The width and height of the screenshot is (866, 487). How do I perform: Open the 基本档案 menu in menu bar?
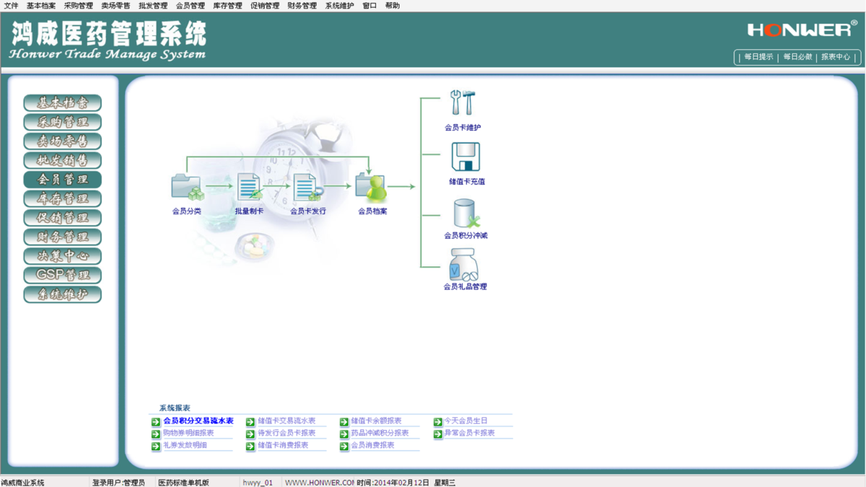point(41,6)
